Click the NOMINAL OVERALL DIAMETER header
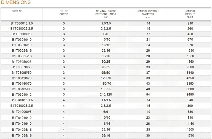 tap(148, 14)
